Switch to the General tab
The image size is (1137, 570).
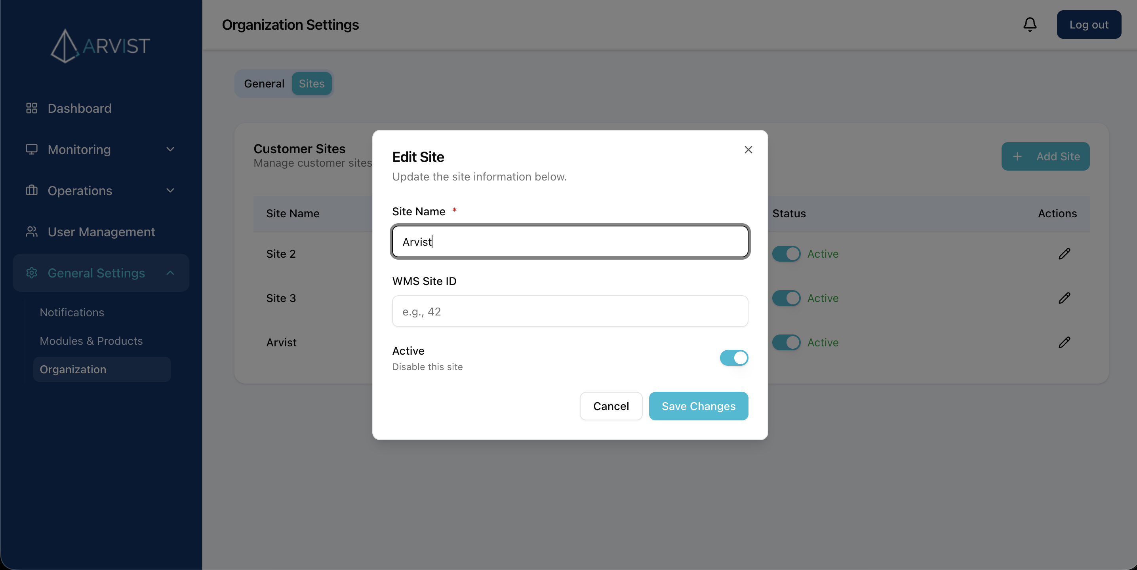264,84
